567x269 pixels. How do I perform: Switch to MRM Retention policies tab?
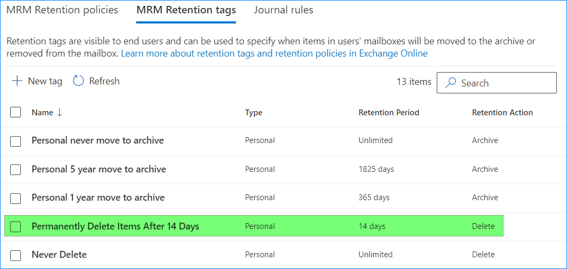coord(62,10)
